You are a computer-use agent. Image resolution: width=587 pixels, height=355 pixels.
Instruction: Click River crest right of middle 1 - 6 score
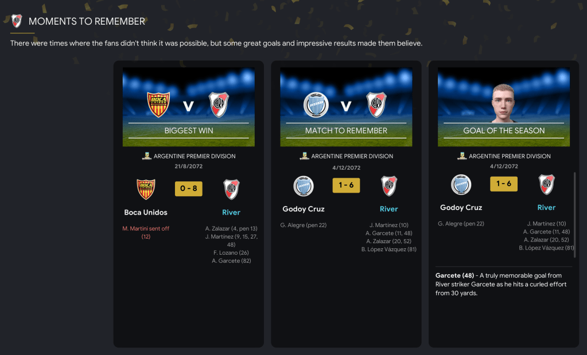pyautogui.click(x=389, y=186)
